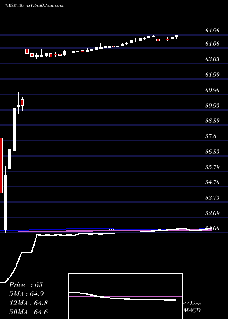Click the 12MA : 64.8 value
This screenshot has height=319, width=228.
[29, 303]
